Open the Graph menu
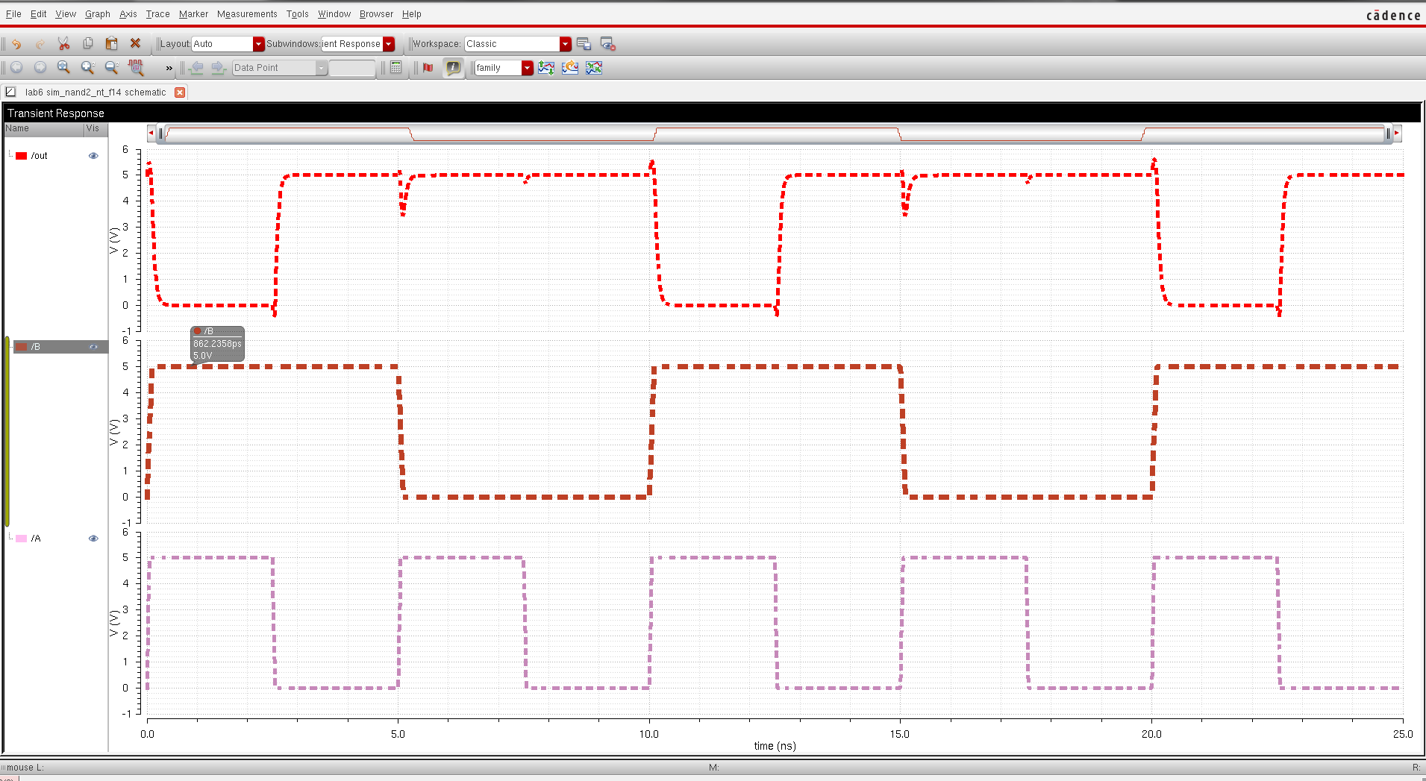The height and width of the screenshot is (781, 1426). 97,13
